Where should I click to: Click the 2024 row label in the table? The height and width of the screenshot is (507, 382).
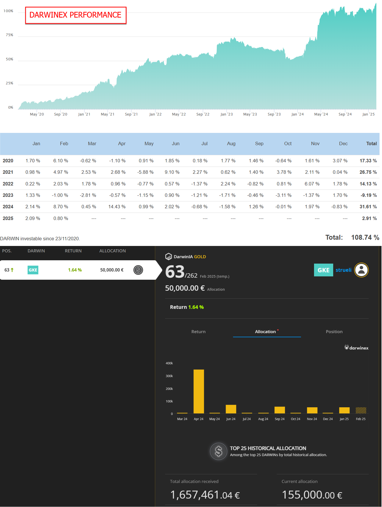[8, 207]
